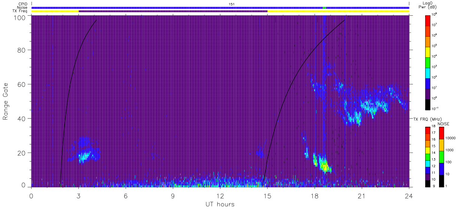460x212 pixels.
Task: Click y-axis tick label "40"
Action: click(22, 119)
